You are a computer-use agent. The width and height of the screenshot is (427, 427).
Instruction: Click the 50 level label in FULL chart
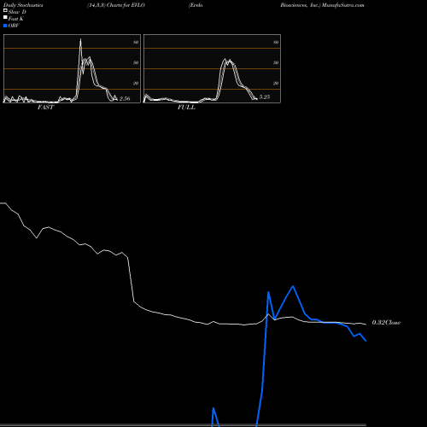(276, 62)
